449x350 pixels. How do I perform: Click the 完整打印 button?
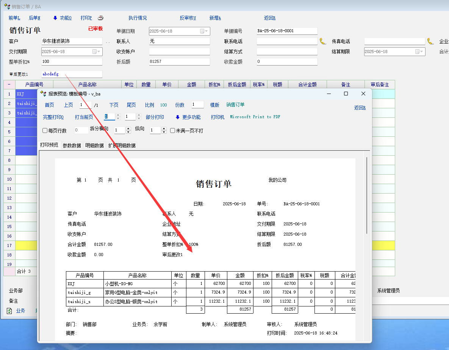coord(53,117)
